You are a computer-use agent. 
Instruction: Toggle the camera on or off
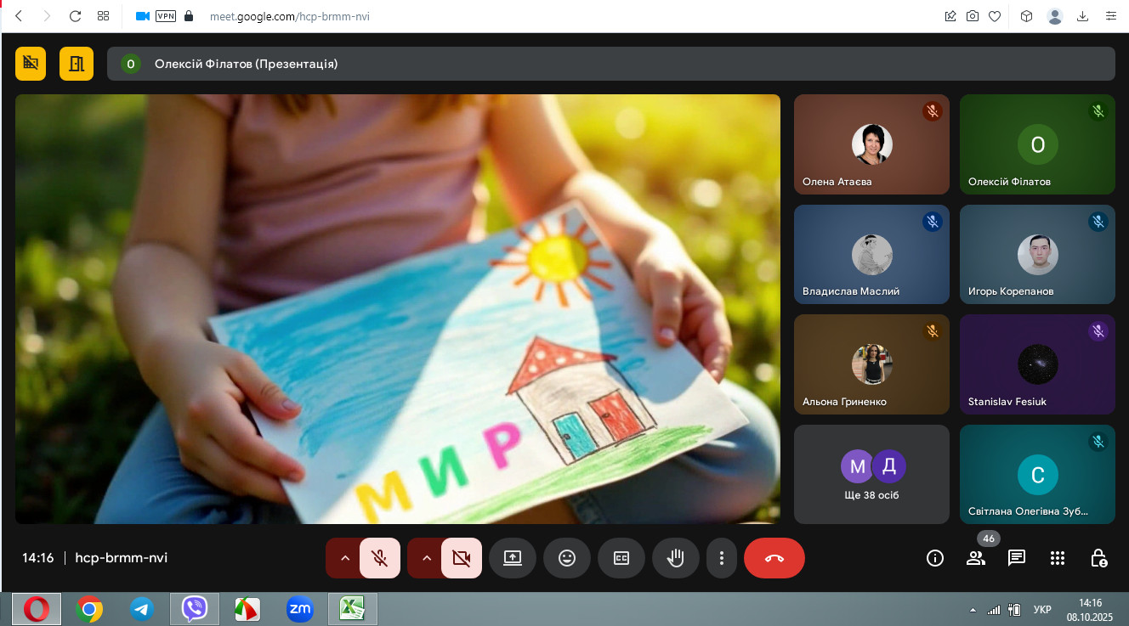coord(462,558)
